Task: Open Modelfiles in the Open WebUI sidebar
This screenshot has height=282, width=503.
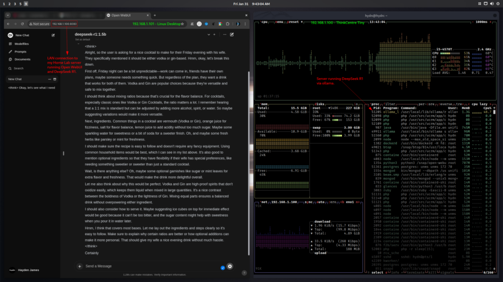Action: 19,44
